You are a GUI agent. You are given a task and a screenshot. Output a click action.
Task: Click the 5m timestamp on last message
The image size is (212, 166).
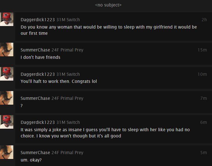tap(203, 153)
